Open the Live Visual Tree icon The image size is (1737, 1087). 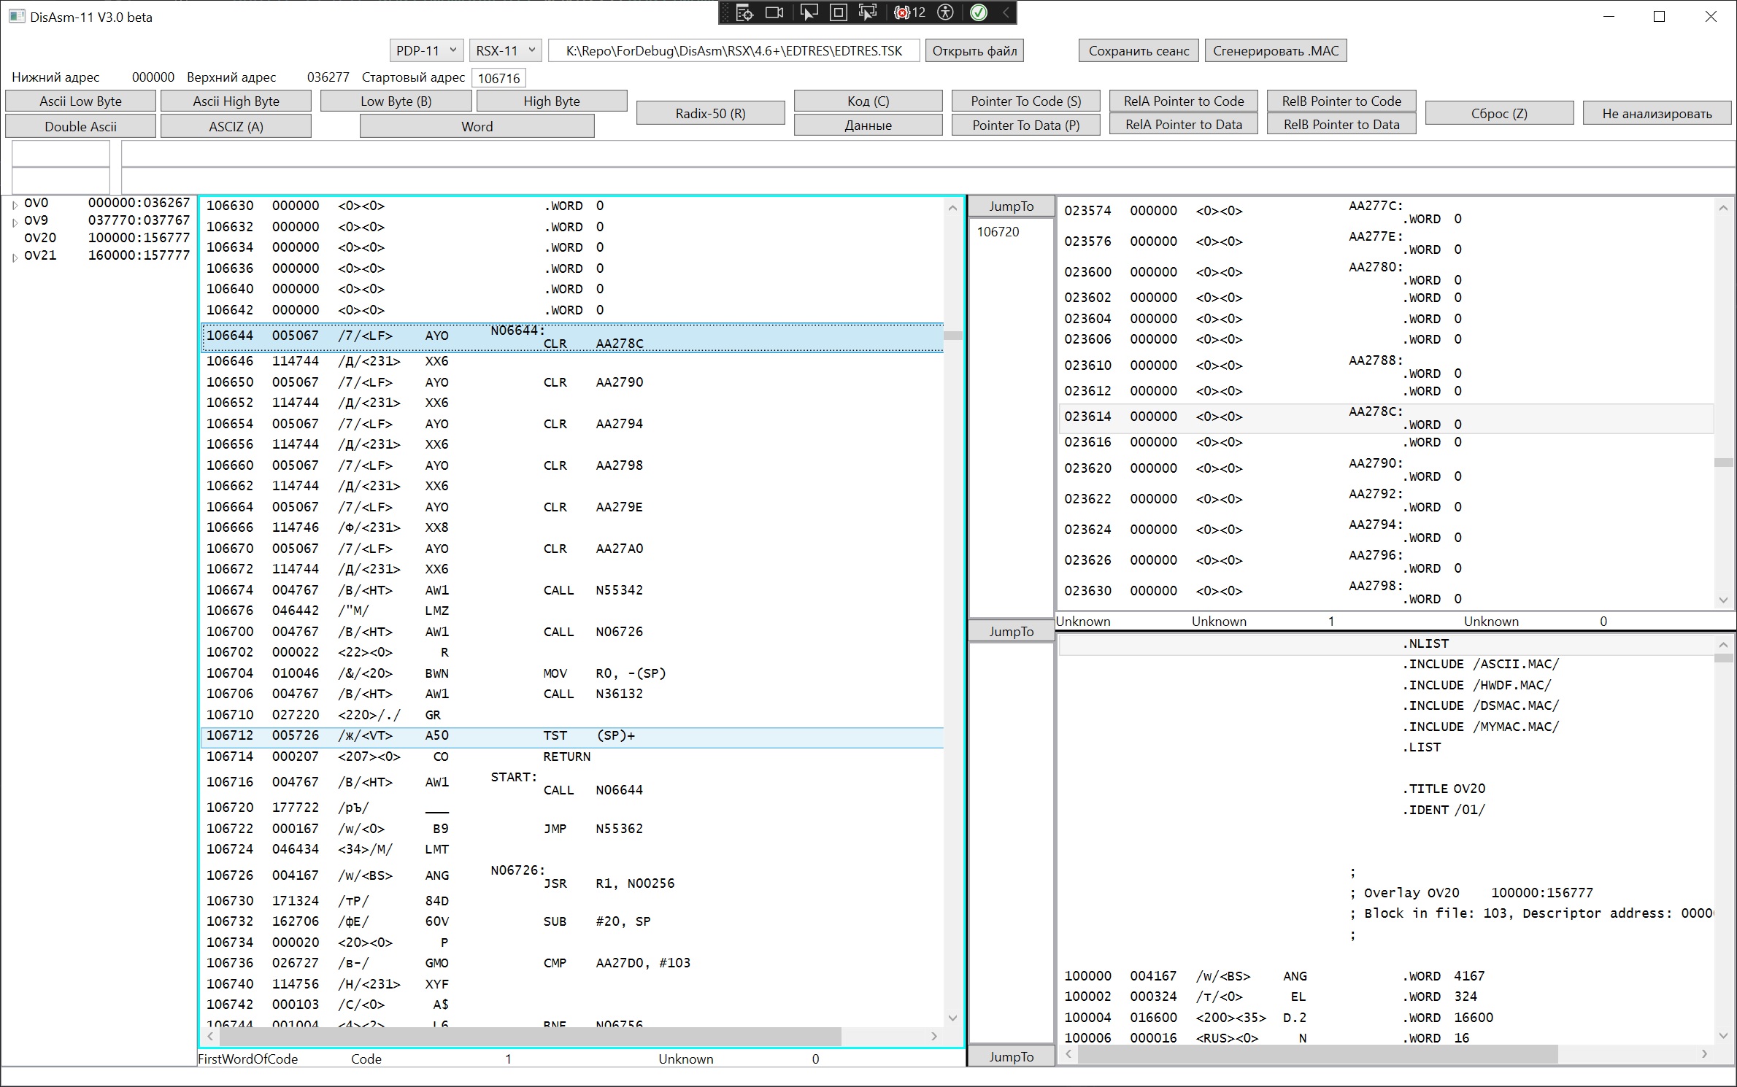(x=744, y=12)
